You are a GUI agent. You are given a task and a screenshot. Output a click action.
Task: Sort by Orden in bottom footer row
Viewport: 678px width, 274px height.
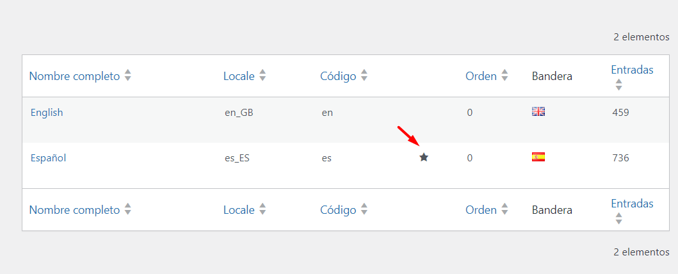coord(481,210)
